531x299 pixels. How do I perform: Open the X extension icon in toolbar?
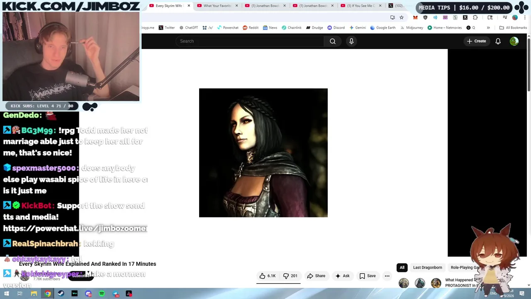tap(465, 17)
